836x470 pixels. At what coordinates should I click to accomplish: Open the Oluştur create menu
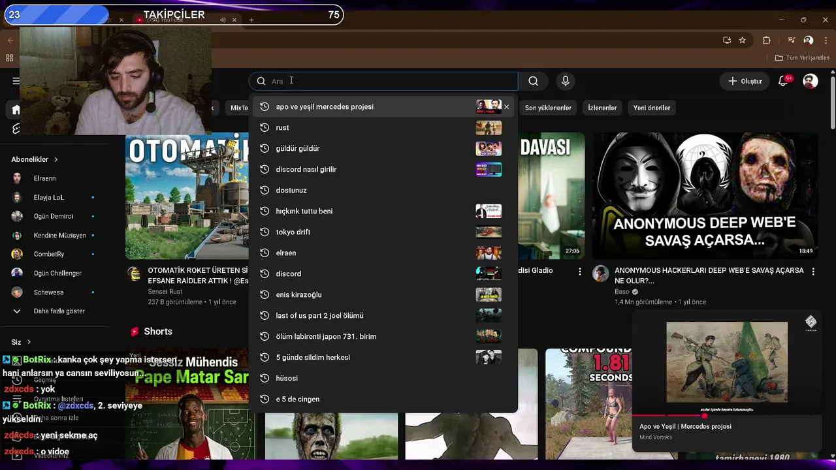745,81
